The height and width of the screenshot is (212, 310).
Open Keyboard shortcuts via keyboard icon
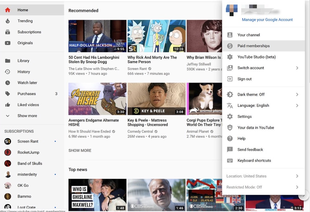(230, 161)
